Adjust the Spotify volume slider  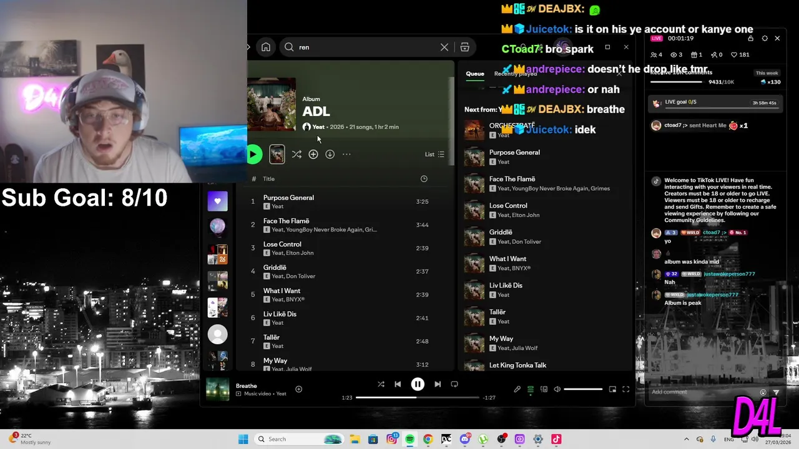(583, 389)
